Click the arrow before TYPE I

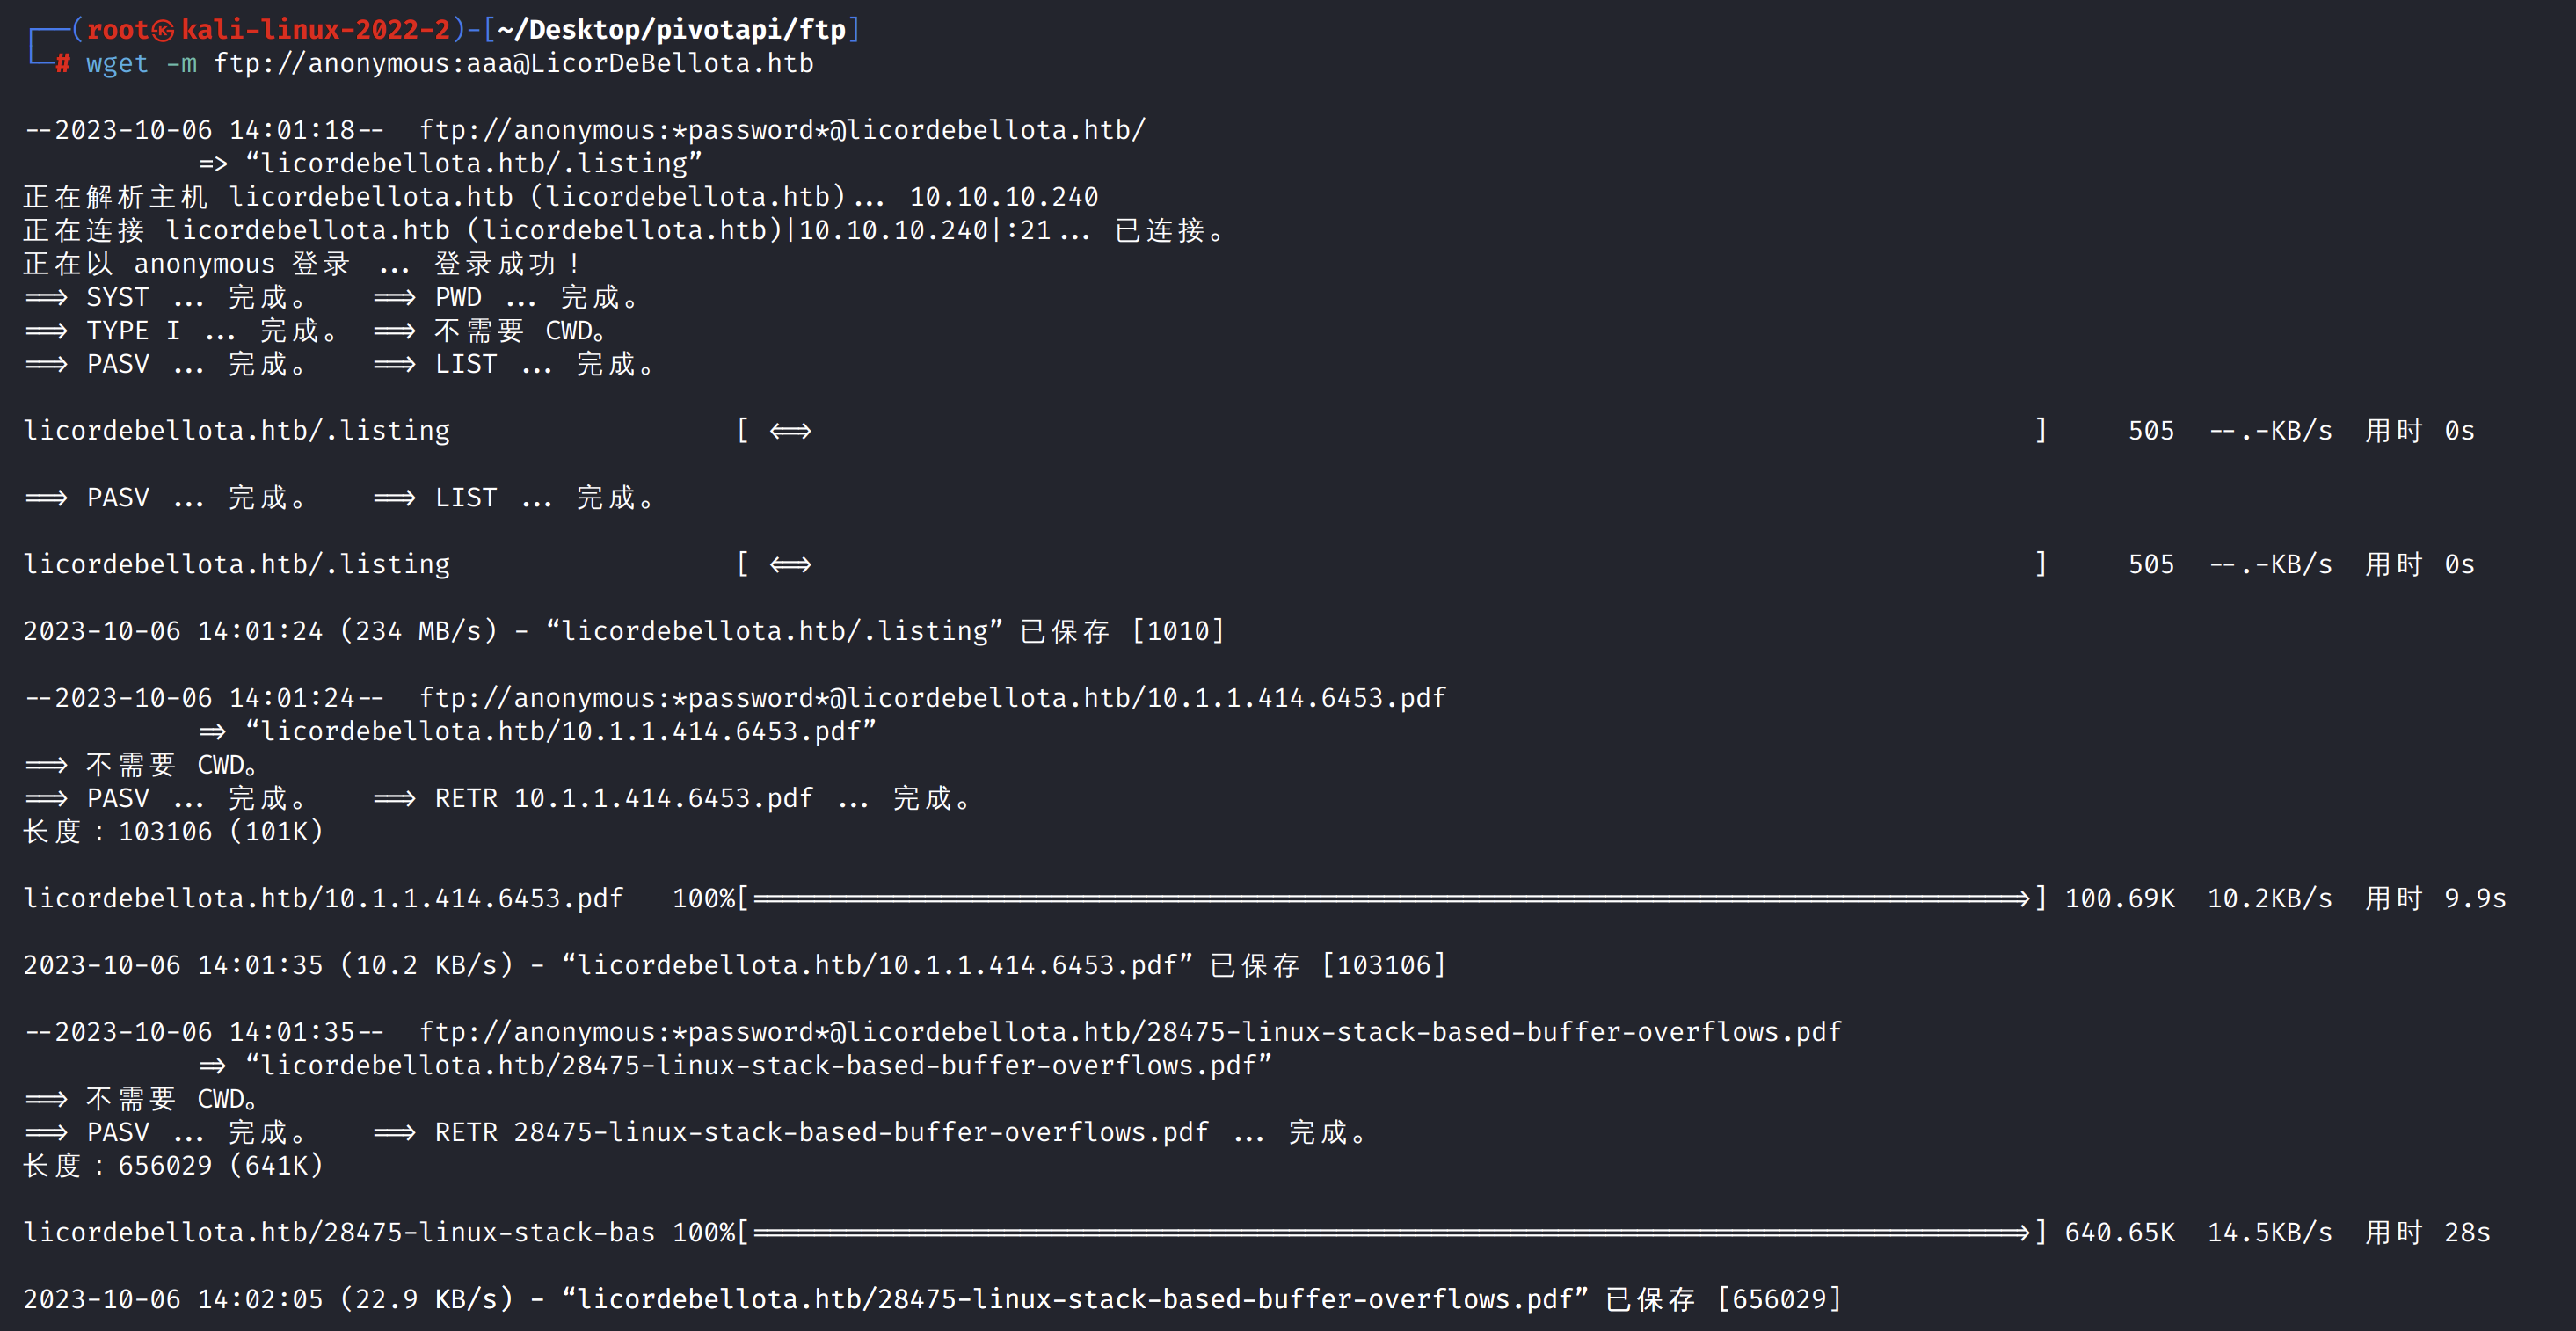[x=46, y=331]
